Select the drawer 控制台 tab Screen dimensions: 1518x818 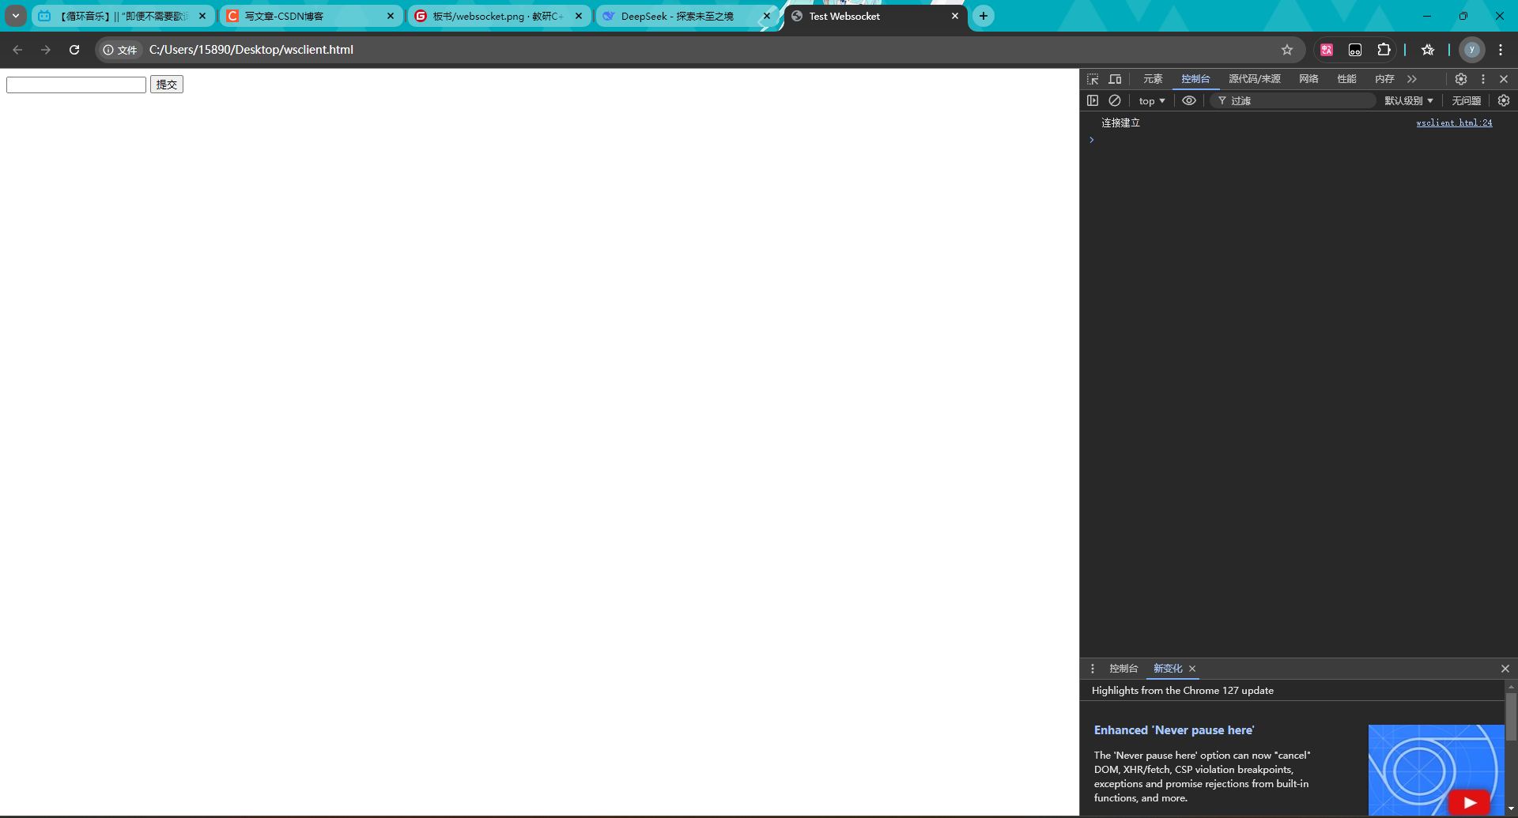pyautogui.click(x=1123, y=669)
